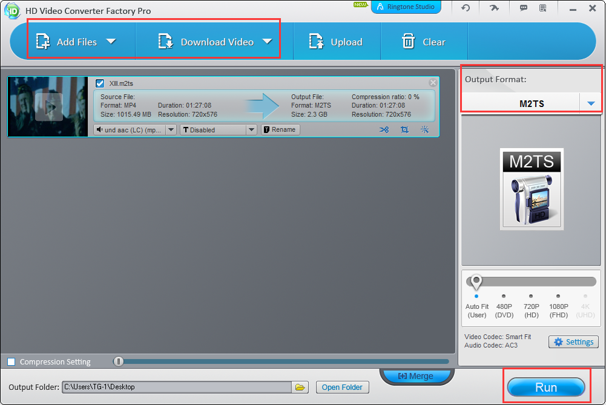Open the menu list icon in title bar

(x=543, y=8)
